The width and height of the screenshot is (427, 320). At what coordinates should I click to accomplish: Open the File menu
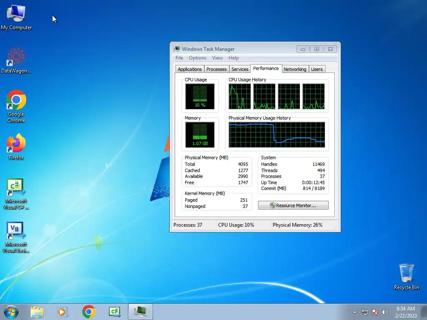(179, 57)
